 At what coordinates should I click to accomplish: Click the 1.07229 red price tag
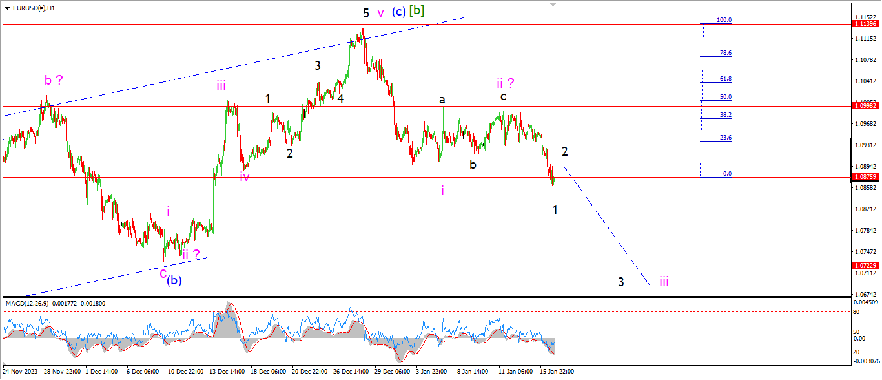[x=865, y=266]
